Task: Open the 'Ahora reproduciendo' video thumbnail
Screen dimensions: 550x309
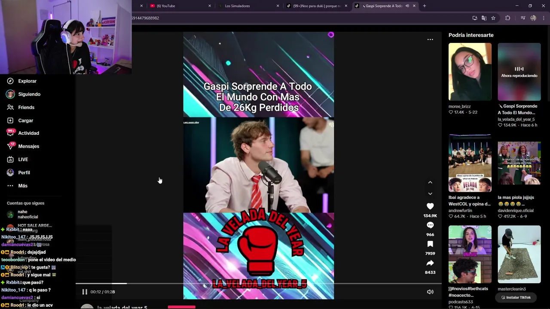Action: tap(519, 72)
